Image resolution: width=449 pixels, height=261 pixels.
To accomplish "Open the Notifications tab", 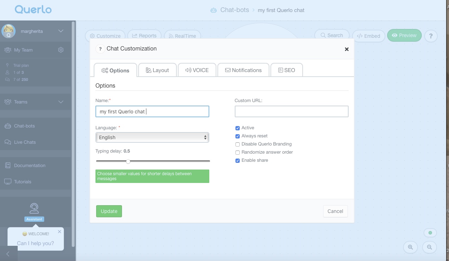I will (x=243, y=70).
